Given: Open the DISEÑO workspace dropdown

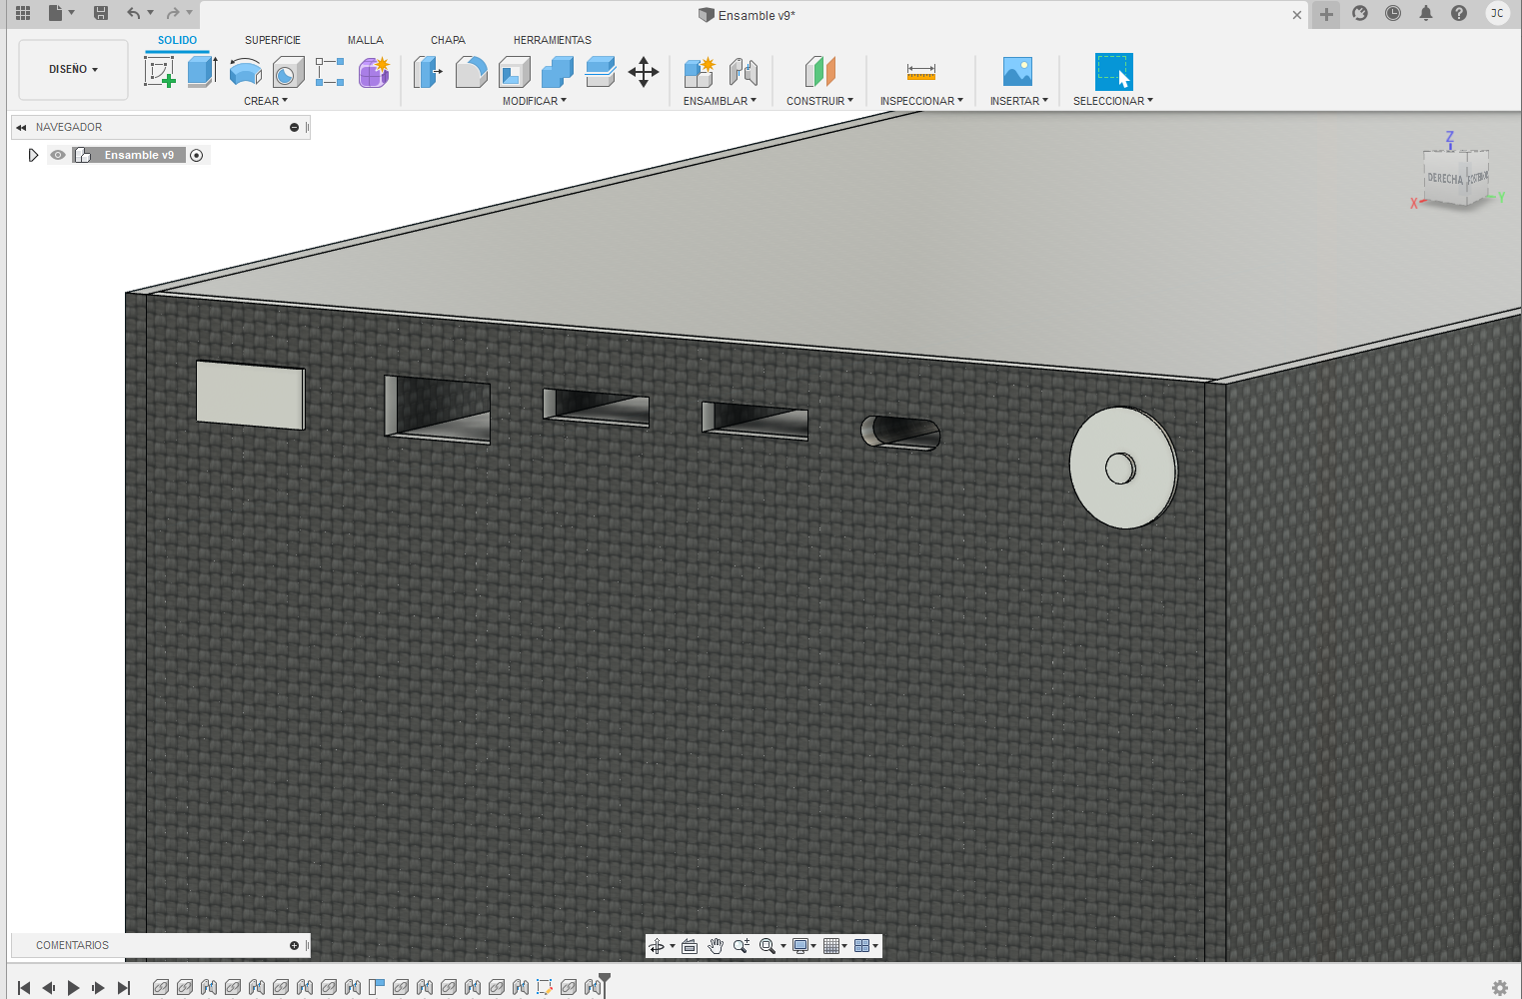Looking at the screenshot, I should pyautogui.click(x=73, y=70).
